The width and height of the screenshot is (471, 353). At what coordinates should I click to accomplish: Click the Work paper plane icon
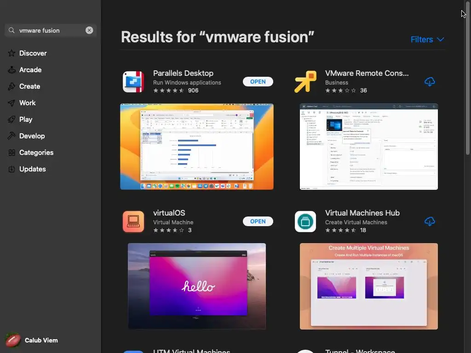[x=11, y=103]
